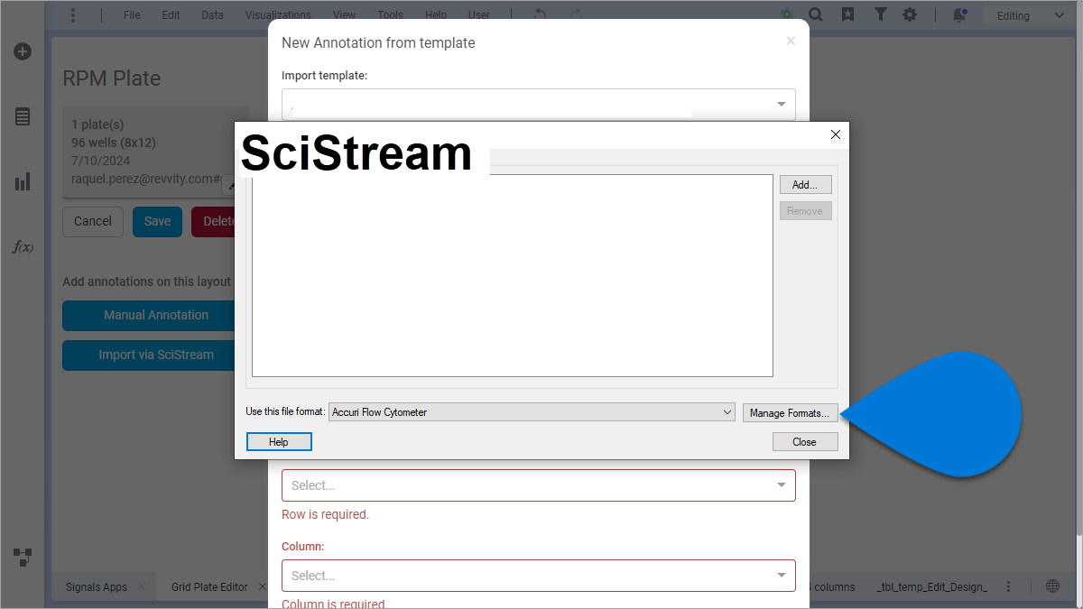Viewport: 1083px width, 609px height.
Task: Open the data canvas flow icon in sidebar
Action: point(23,557)
